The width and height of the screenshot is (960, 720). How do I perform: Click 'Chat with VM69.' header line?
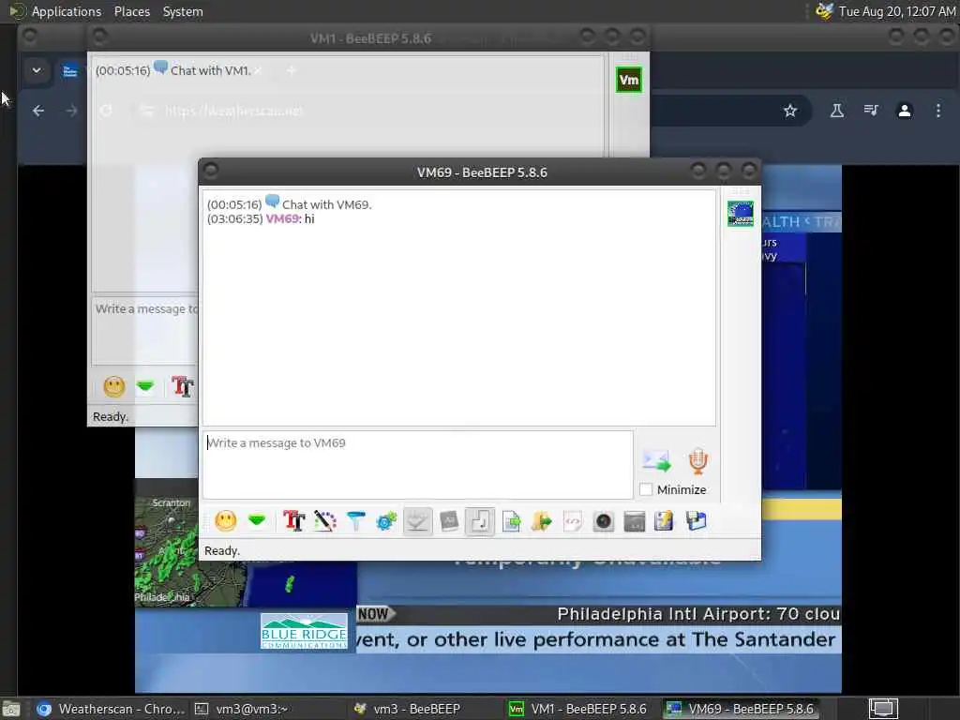click(x=326, y=204)
